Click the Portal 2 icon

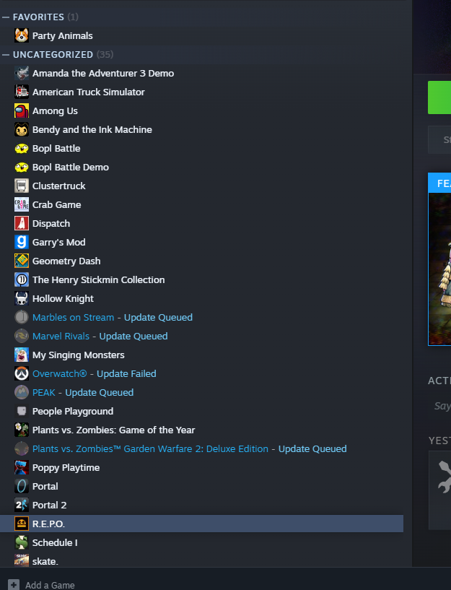pos(22,506)
